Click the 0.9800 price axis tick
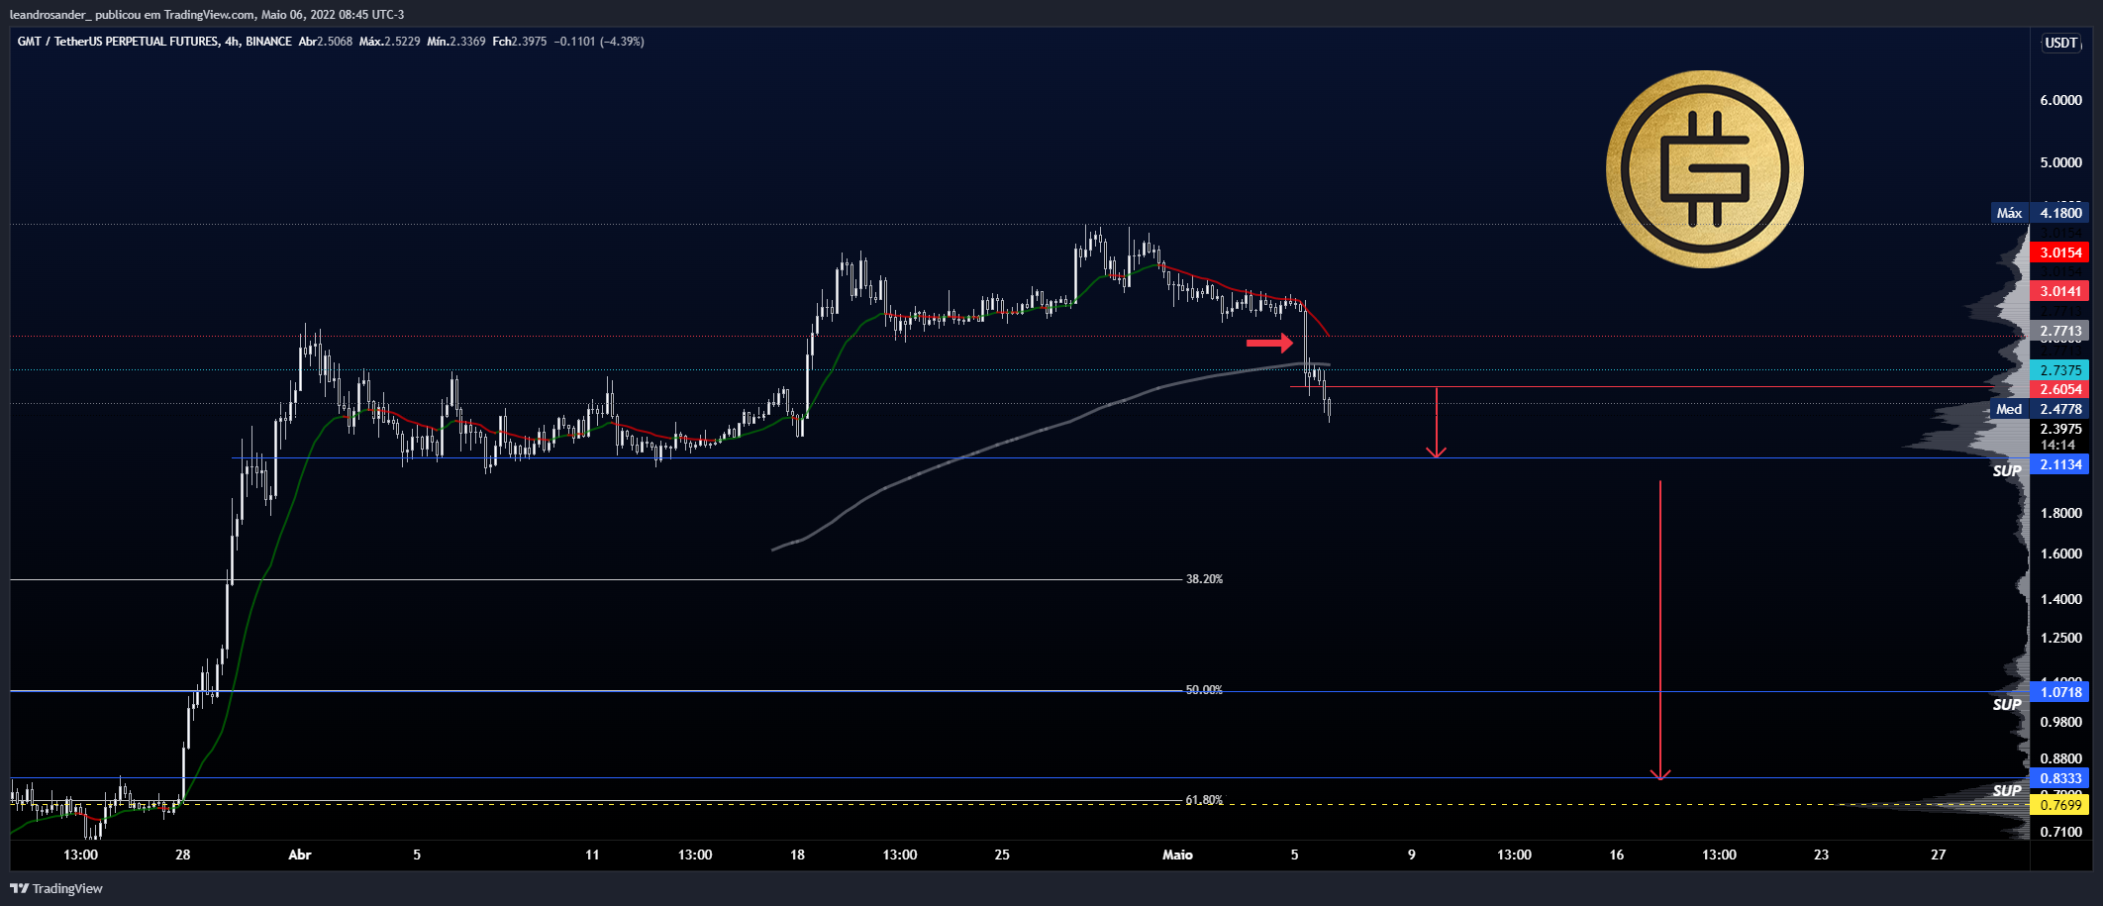Image resolution: width=2103 pixels, height=906 pixels. click(x=2060, y=722)
